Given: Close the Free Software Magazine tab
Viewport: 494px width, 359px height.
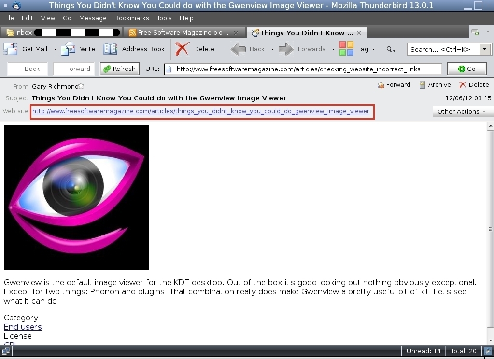Looking at the screenshot, I should point(236,33).
